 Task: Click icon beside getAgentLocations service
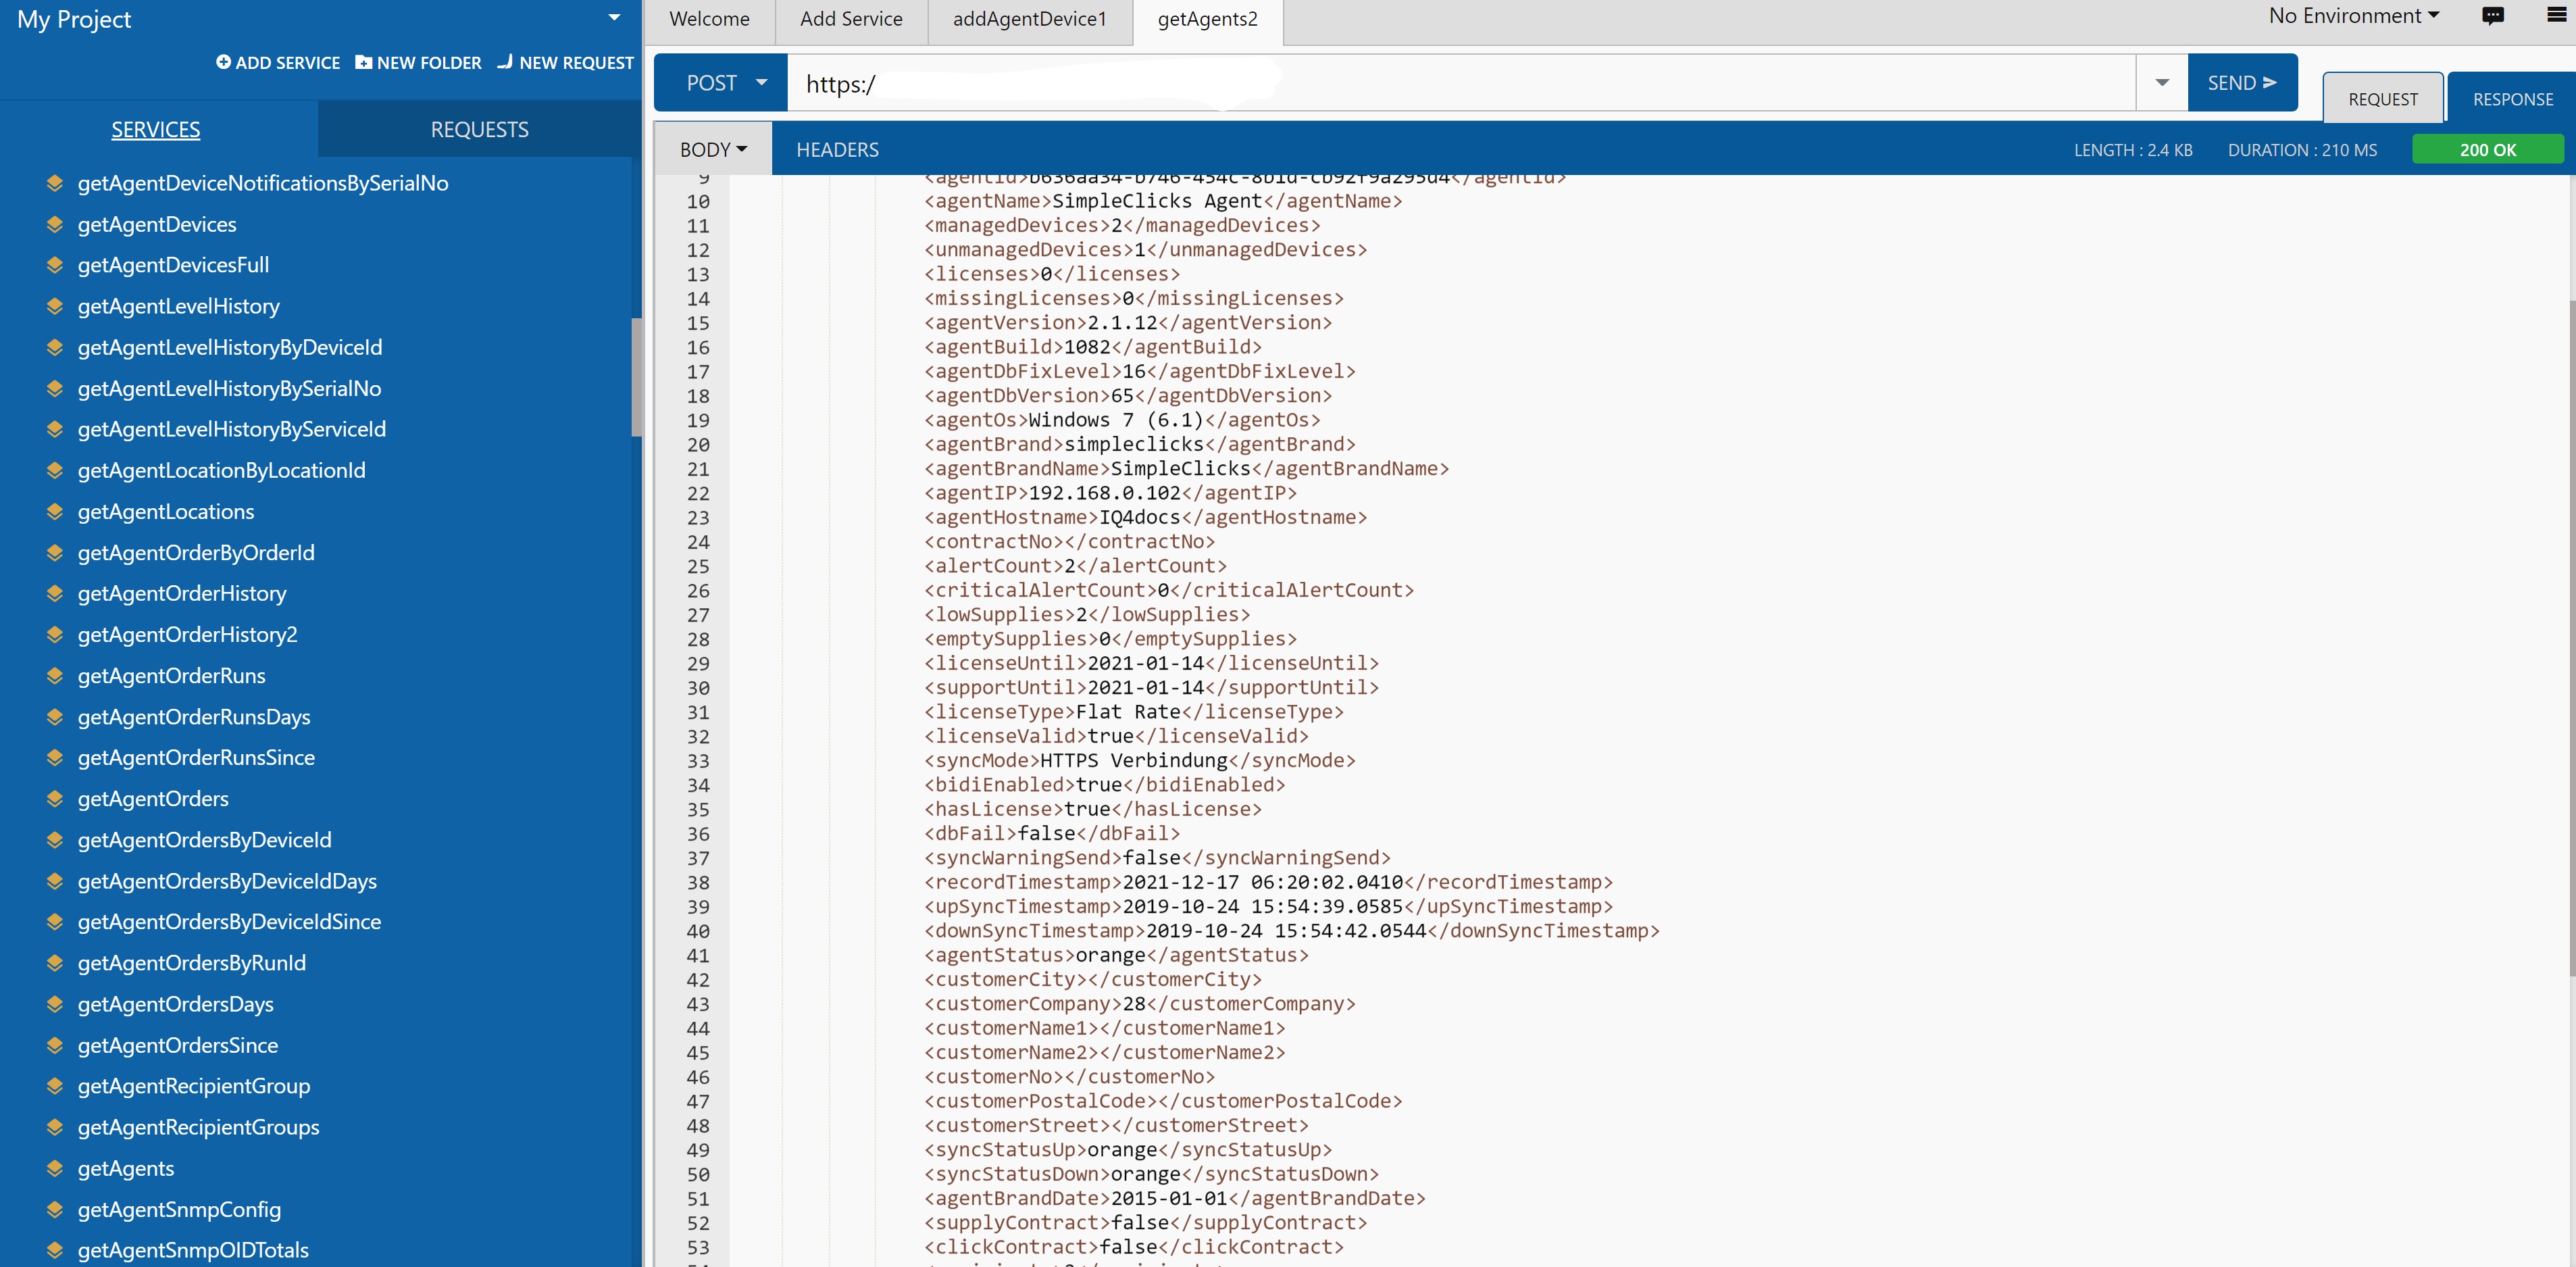pos(55,511)
